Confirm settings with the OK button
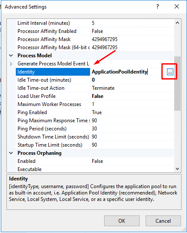 click(x=122, y=221)
